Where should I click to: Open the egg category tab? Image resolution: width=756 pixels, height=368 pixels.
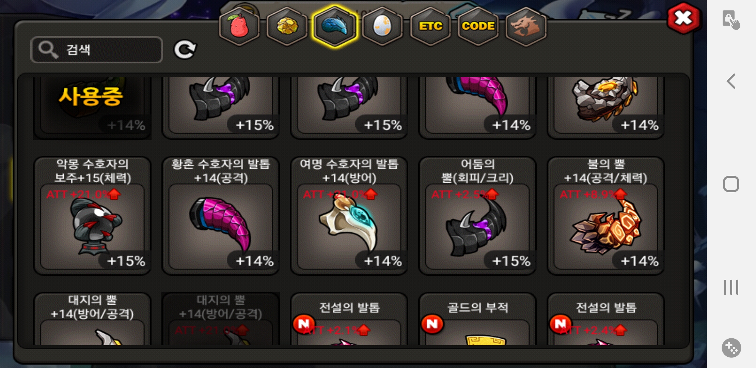click(x=382, y=27)
